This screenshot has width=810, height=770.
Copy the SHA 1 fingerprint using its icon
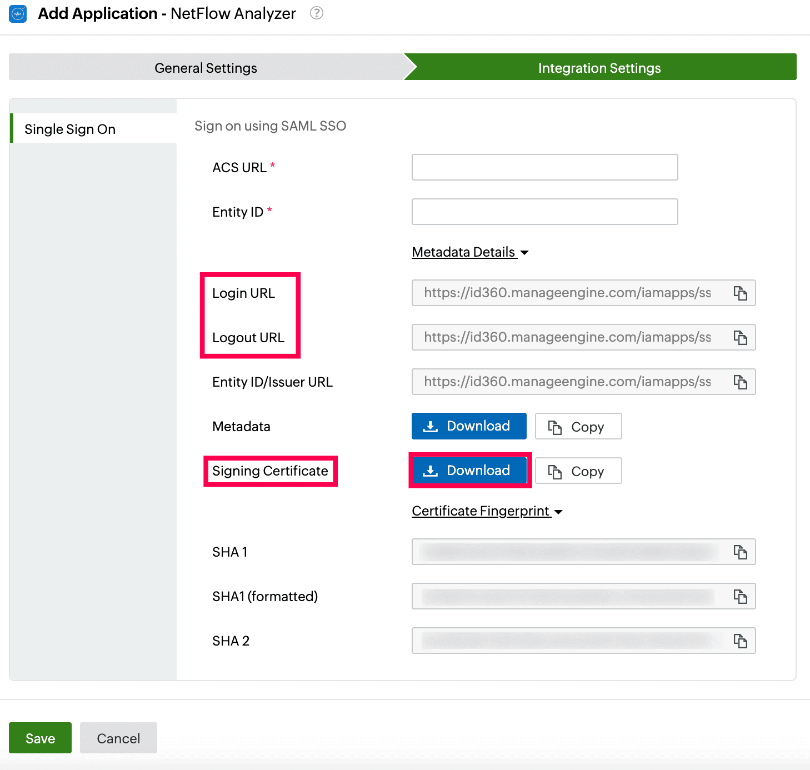(x=740, y=552)
